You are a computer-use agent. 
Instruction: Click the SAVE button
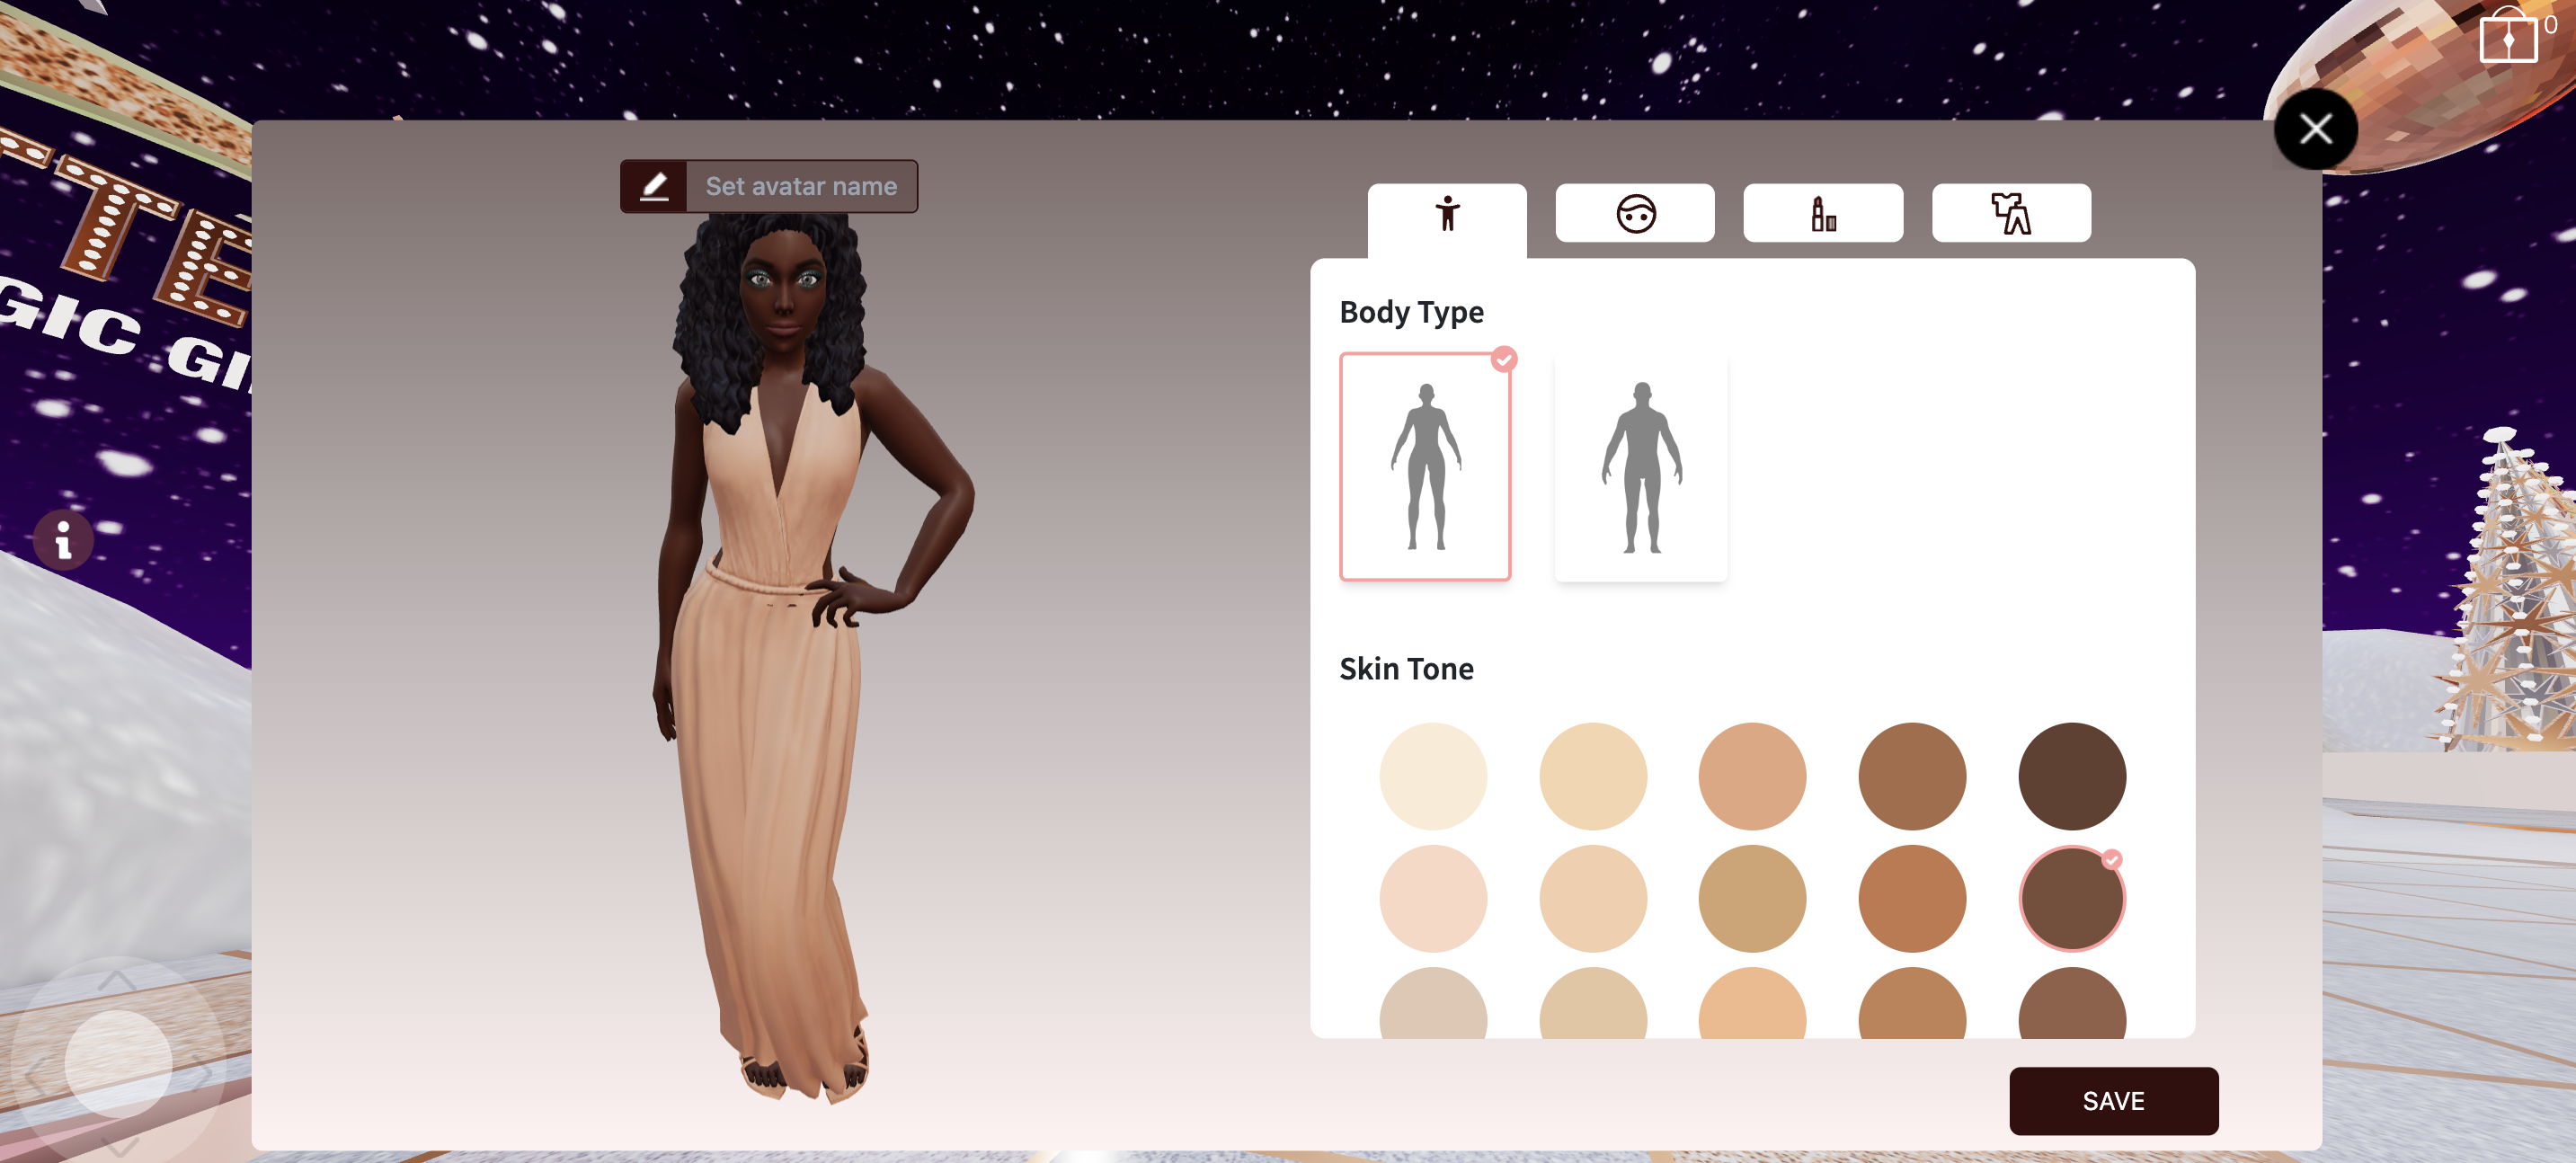pyautogui.click(x=2112, y=1100)
